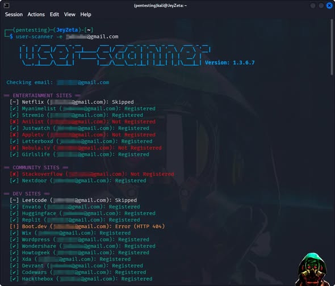
Task: Click the Huggingface Registered line
Action: 83,213
